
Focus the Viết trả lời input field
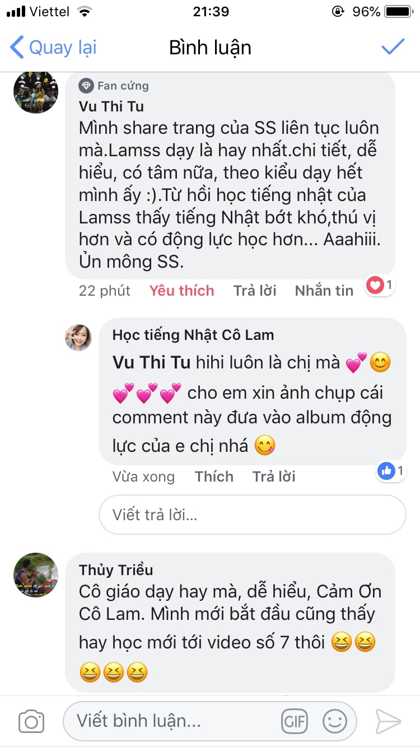(252, 515)
